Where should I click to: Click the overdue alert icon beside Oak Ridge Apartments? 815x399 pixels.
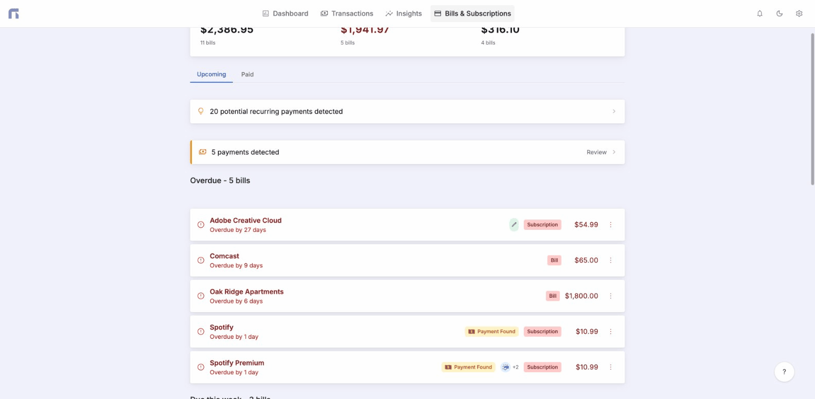click(201, 296)
